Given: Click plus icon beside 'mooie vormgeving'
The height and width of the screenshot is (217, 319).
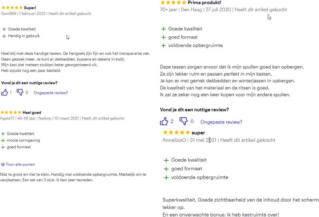Looking at the screenshot, I should coord(3,141).
